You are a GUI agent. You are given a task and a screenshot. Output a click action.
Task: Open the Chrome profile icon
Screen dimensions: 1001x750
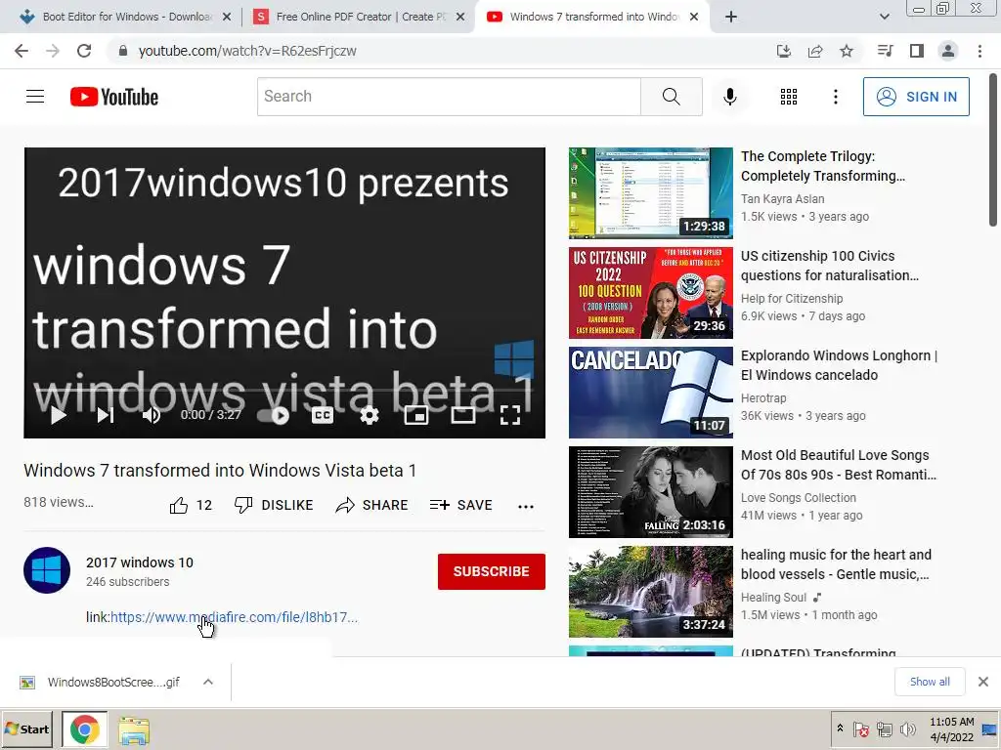coord(948,51)
